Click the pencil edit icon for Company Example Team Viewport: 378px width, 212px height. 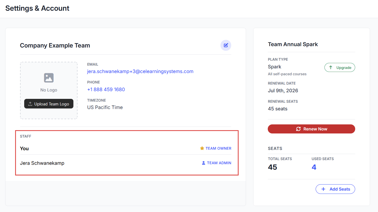pyautogui.click(x=226, y=45)
